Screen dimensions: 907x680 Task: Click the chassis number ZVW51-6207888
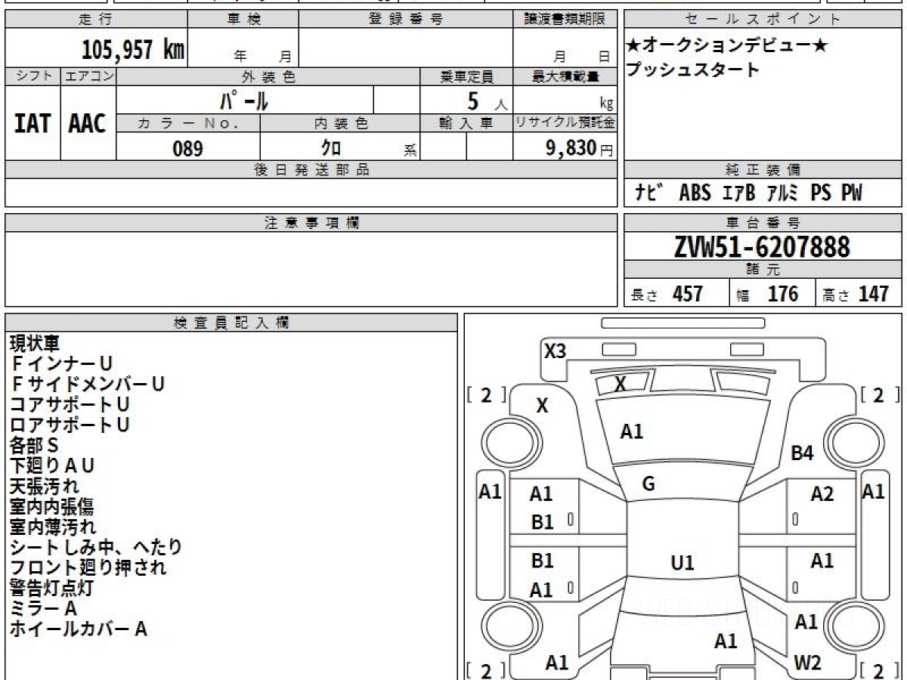(762, 246)
